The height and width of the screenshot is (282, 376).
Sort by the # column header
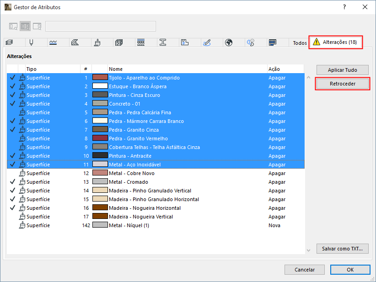coord(86,69)
